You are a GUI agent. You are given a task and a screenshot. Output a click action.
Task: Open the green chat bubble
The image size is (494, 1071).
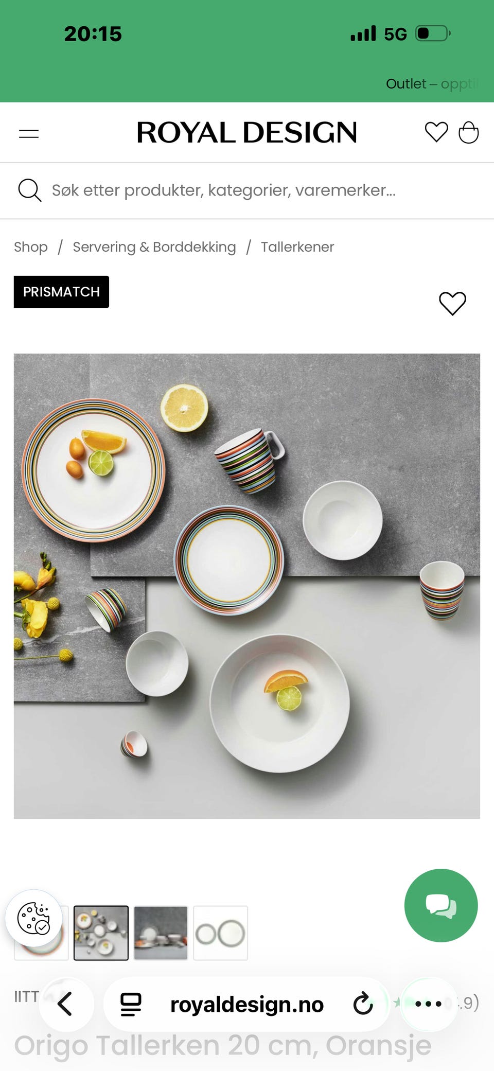click(x=441, y=905)
